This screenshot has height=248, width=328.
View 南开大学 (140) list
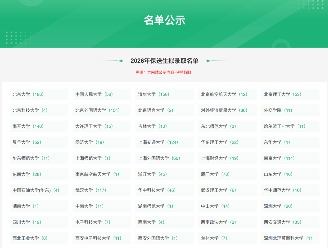[39, 126]
